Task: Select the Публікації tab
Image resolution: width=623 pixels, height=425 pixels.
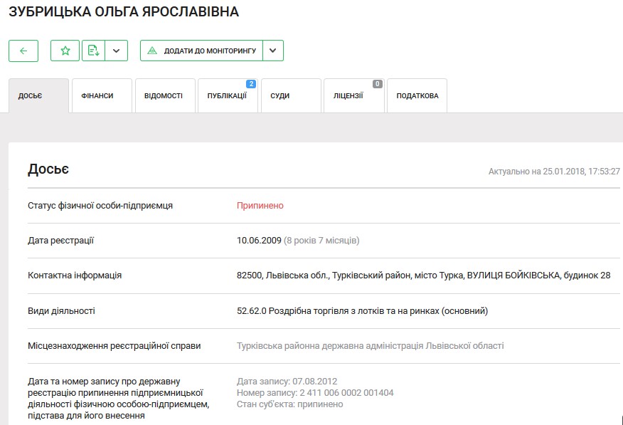Action: coord(226,96)
